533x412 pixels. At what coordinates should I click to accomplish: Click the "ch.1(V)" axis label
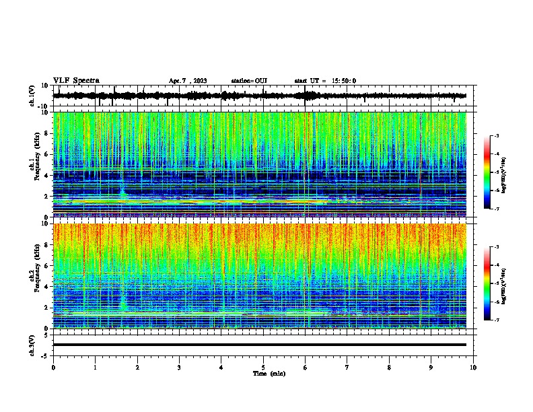(32, 96)
